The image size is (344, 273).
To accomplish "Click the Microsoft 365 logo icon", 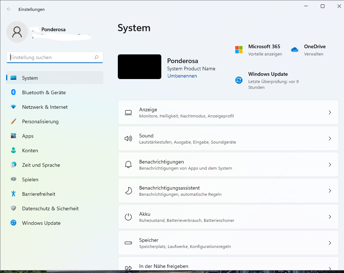I will point(239,50).
